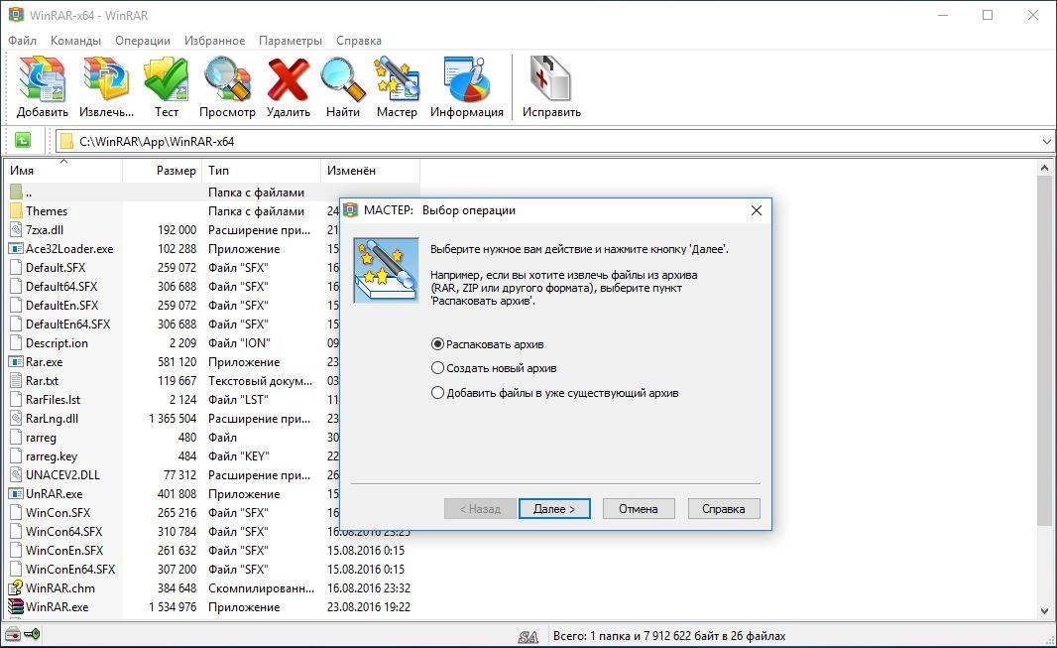Viewport: 1057px width, 648px height.
Task: Sort the file list by the Размер column
Action: pyautogui.click(x=161, y=171)
